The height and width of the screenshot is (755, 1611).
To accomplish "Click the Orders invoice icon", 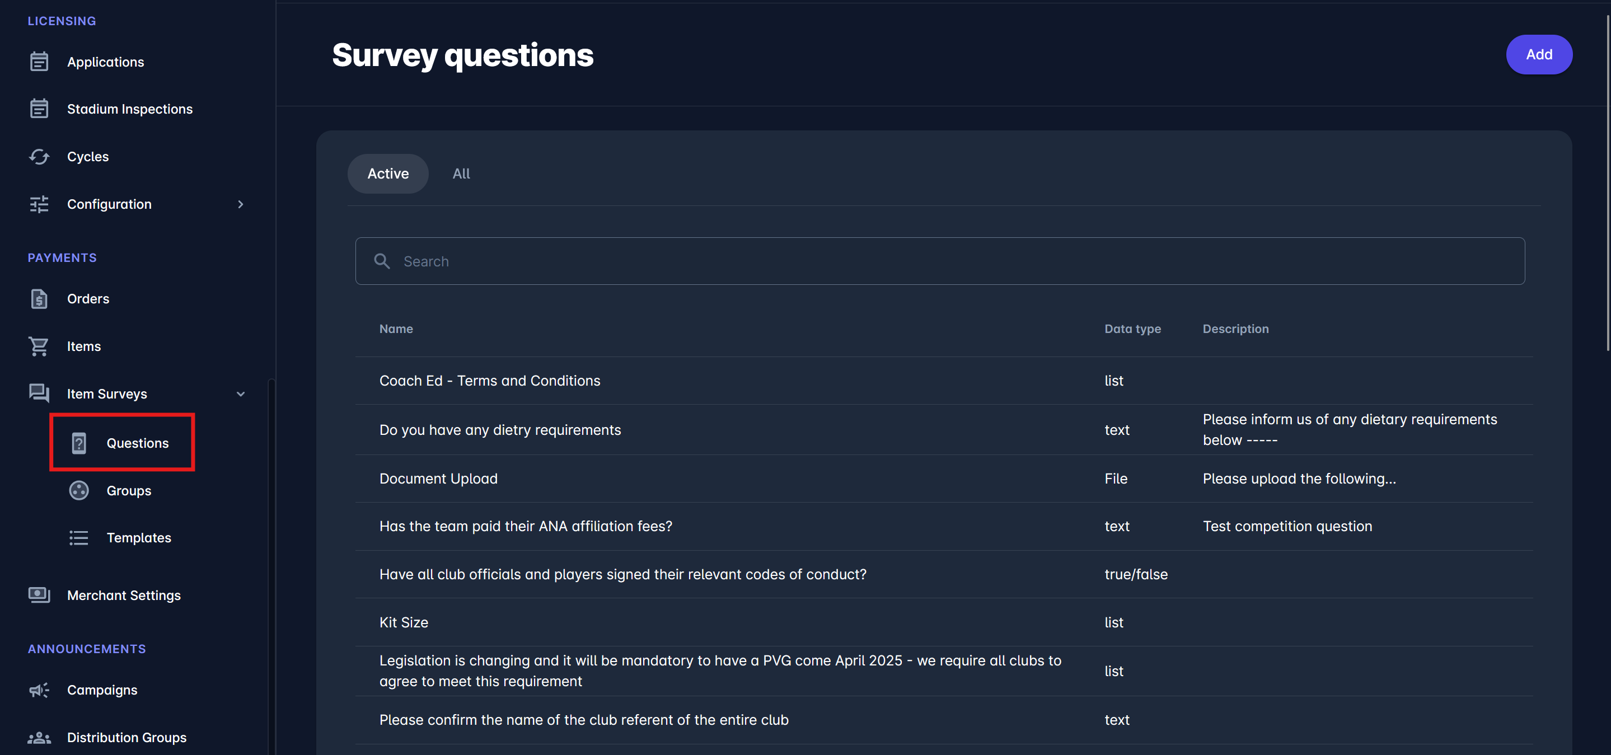I will click(39, 299).
